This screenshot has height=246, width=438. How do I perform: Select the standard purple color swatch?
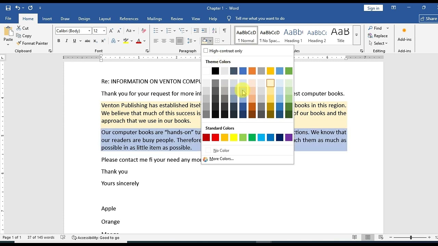point(289,137)
